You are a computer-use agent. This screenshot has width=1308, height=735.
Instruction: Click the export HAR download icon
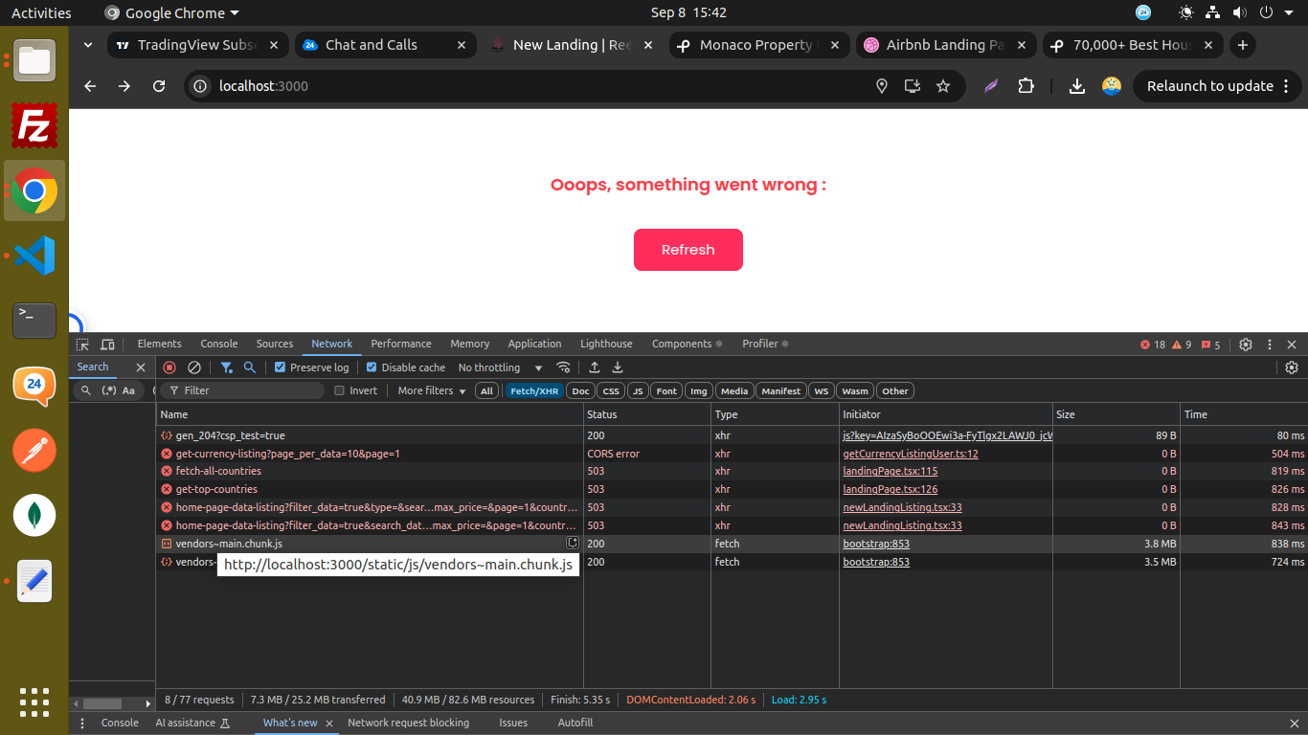[618, 367]
